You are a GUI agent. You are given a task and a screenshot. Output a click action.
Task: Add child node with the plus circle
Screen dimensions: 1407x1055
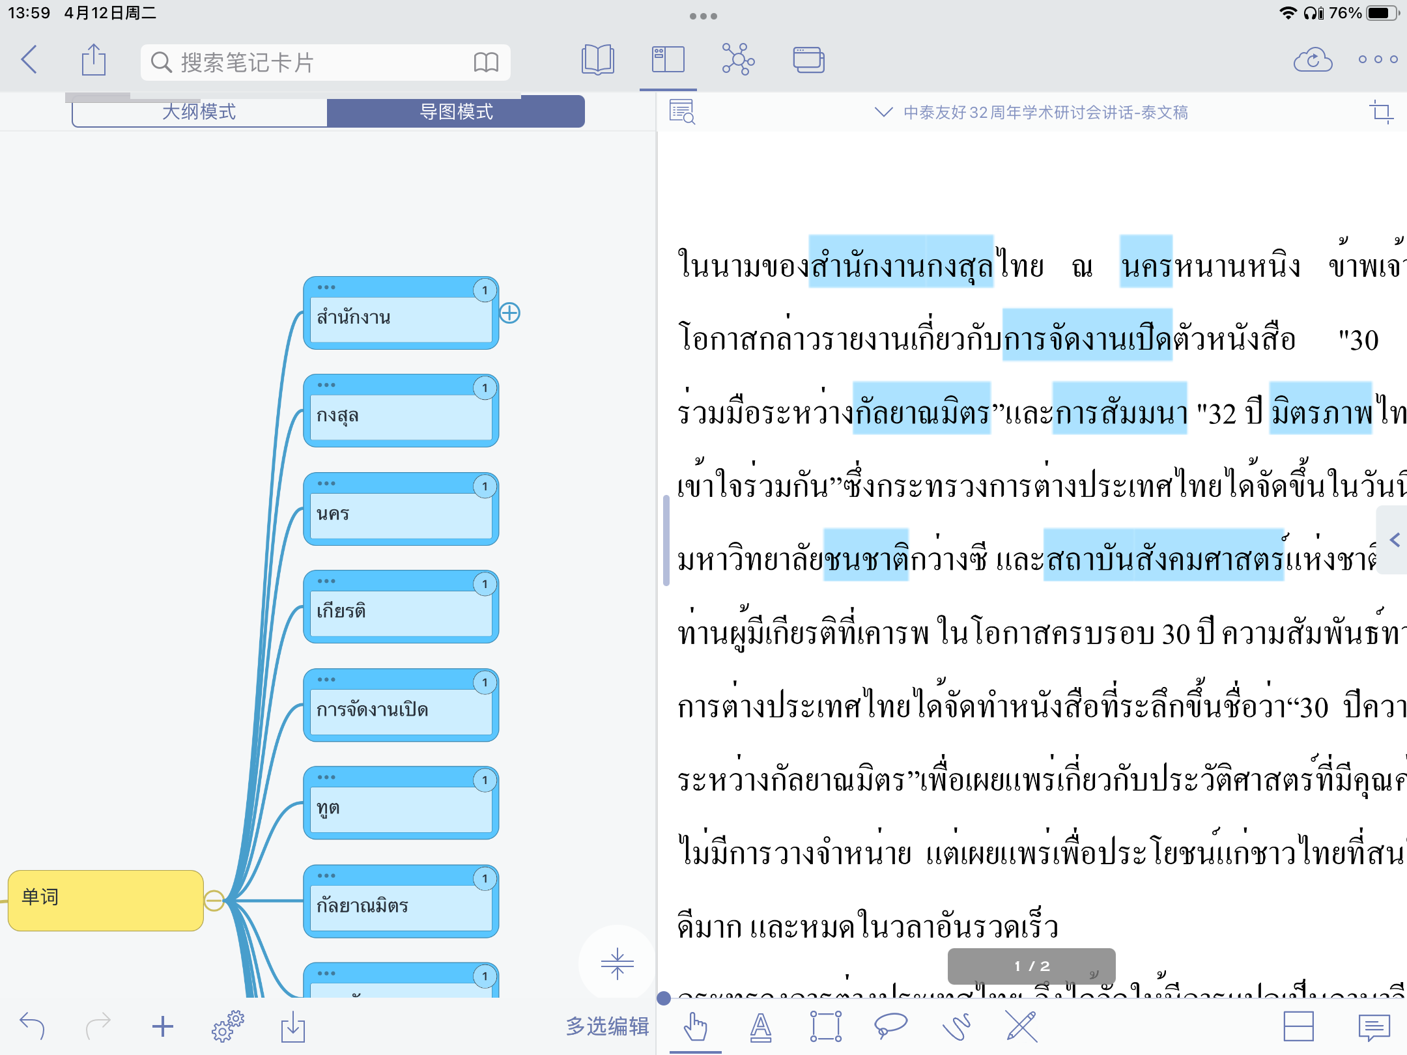click(509, 313)
